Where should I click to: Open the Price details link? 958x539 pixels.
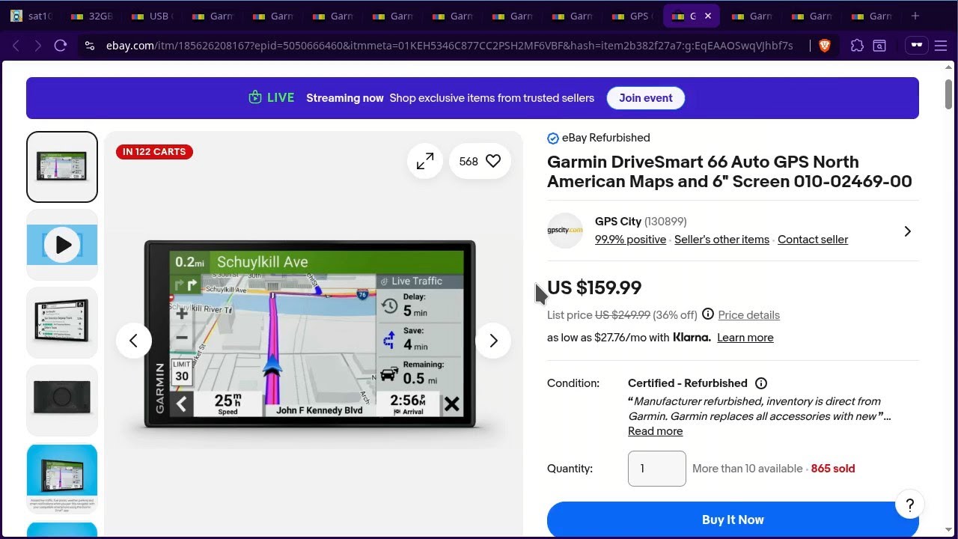pos(748,315)
